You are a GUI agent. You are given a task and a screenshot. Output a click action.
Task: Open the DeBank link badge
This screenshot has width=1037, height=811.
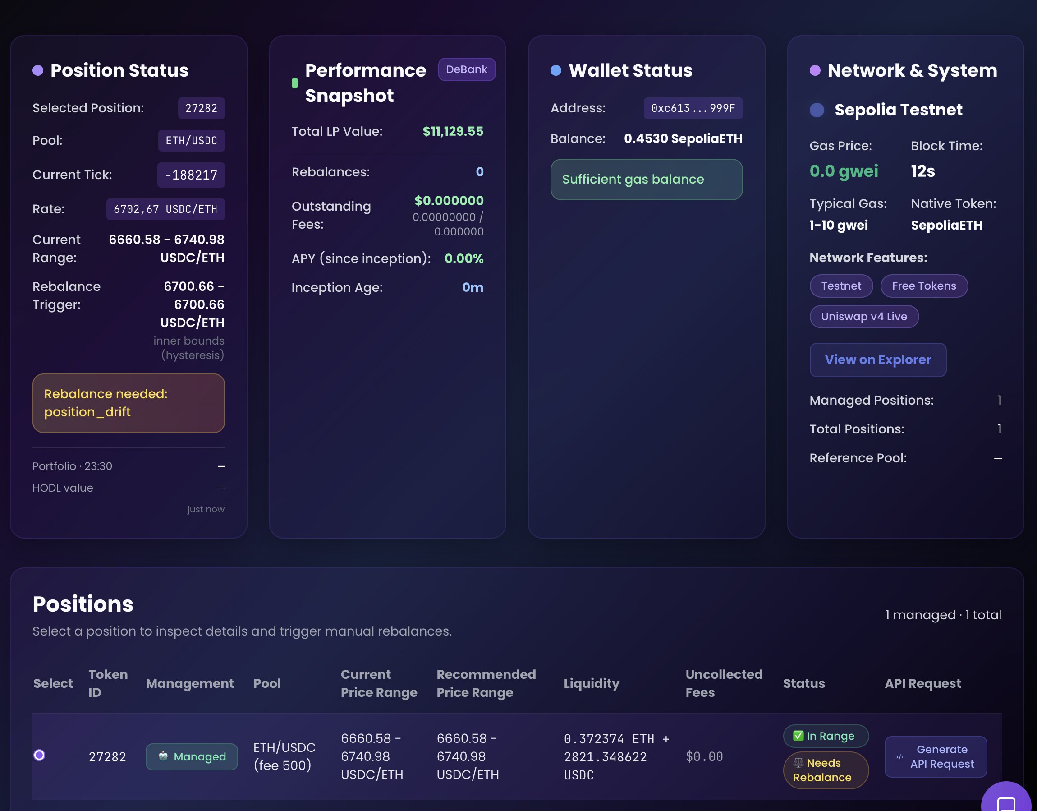coord(466,69)
